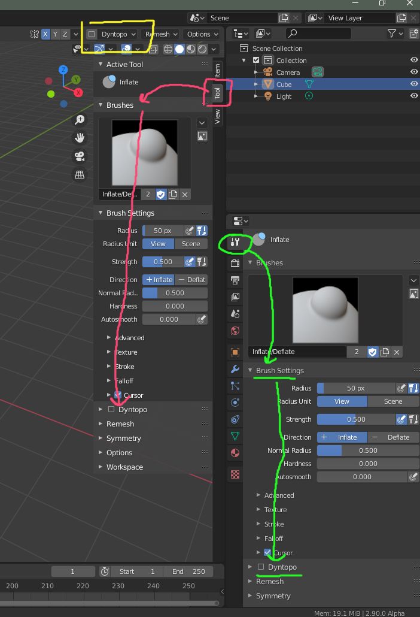420x617 pixels.
Task: Open the Material properties sphere icon
Action: click(x=235, y=453)
